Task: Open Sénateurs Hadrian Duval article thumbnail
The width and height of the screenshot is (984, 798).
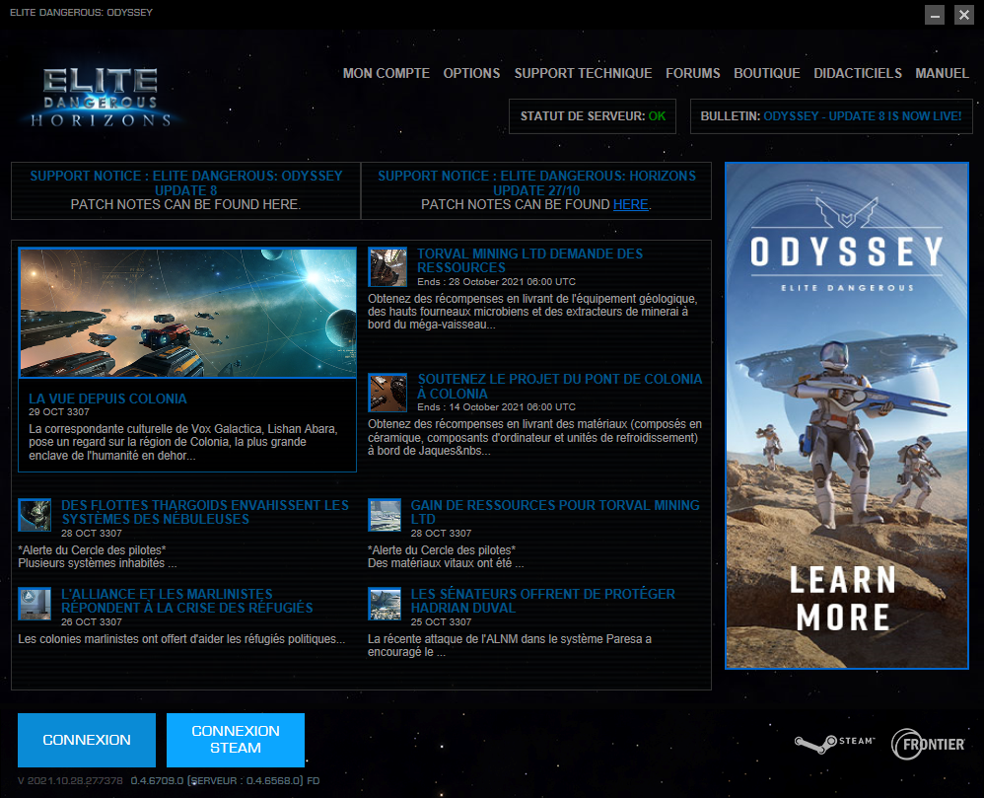Action: 385,604
